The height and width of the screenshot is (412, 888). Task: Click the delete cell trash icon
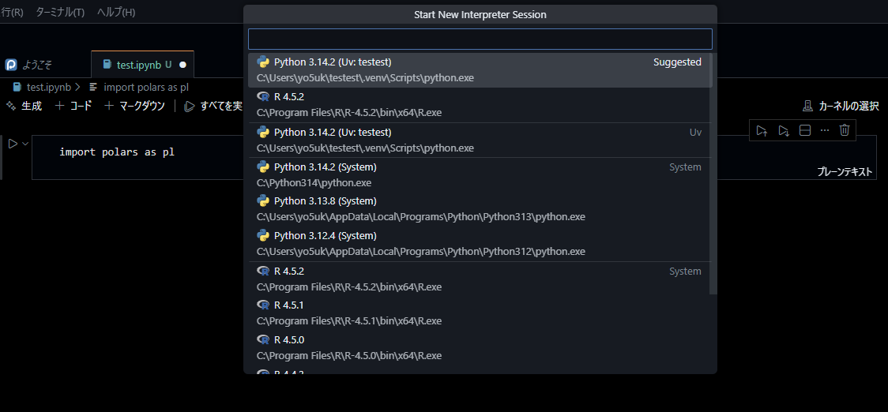point(845,130)
